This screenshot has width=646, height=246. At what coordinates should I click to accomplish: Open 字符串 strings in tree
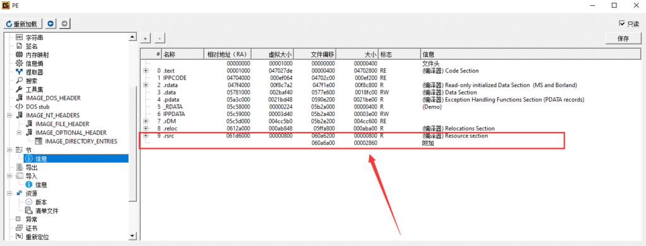(34, 37)
